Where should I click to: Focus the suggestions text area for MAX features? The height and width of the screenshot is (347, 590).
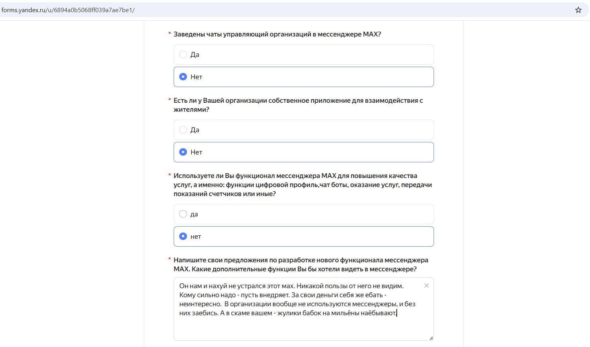(x=304, y=309)
